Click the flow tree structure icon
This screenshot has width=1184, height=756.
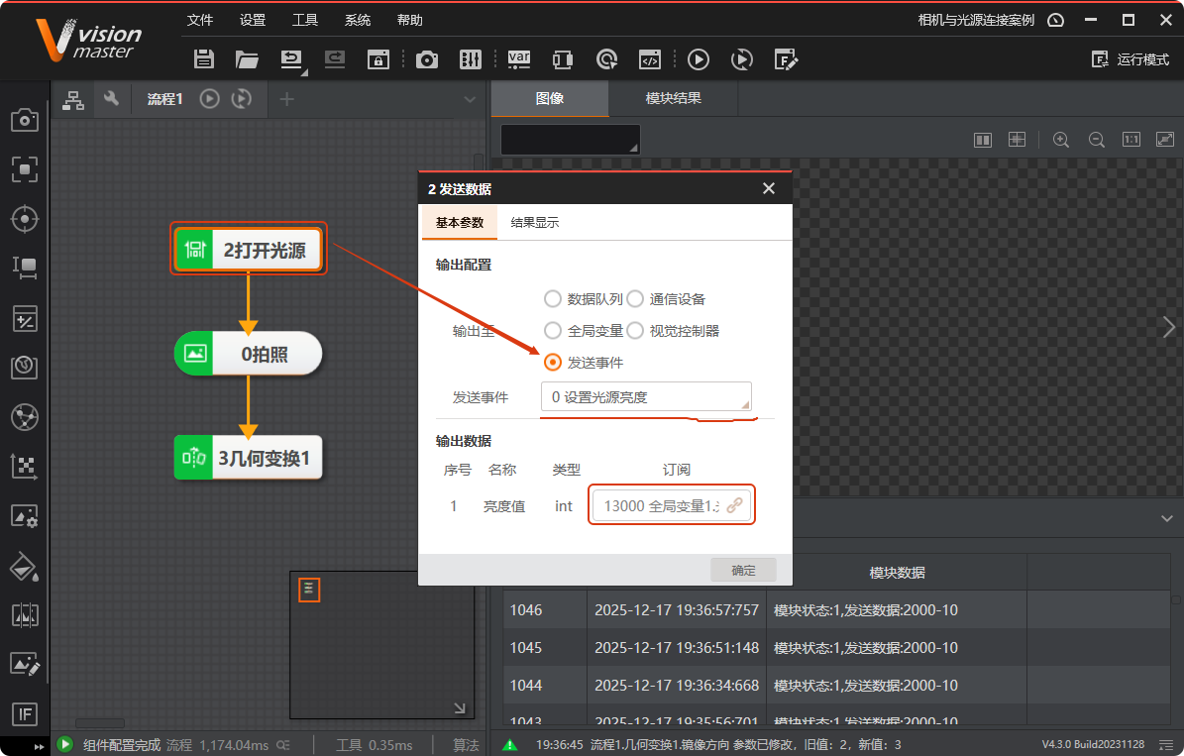tap(72, 99)
